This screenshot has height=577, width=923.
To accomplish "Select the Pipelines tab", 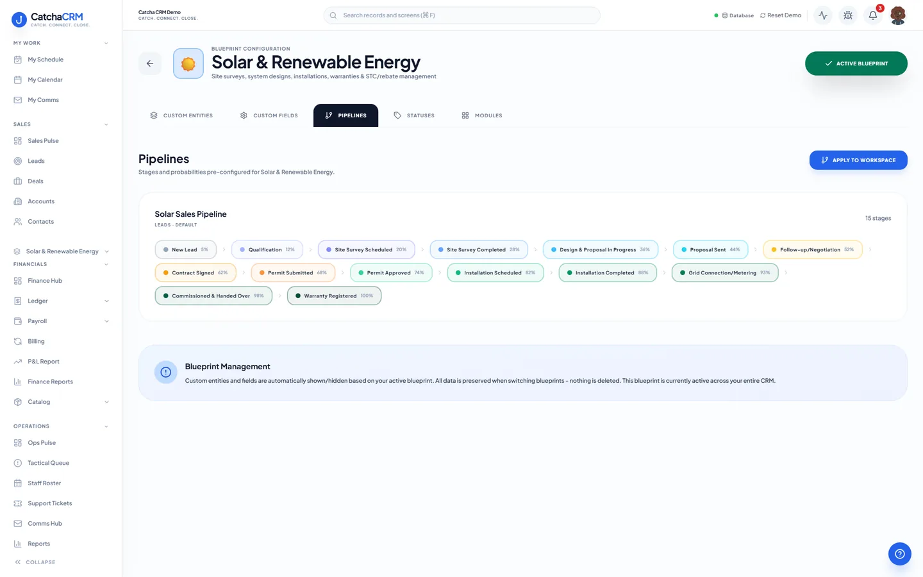I will point(345,115).
